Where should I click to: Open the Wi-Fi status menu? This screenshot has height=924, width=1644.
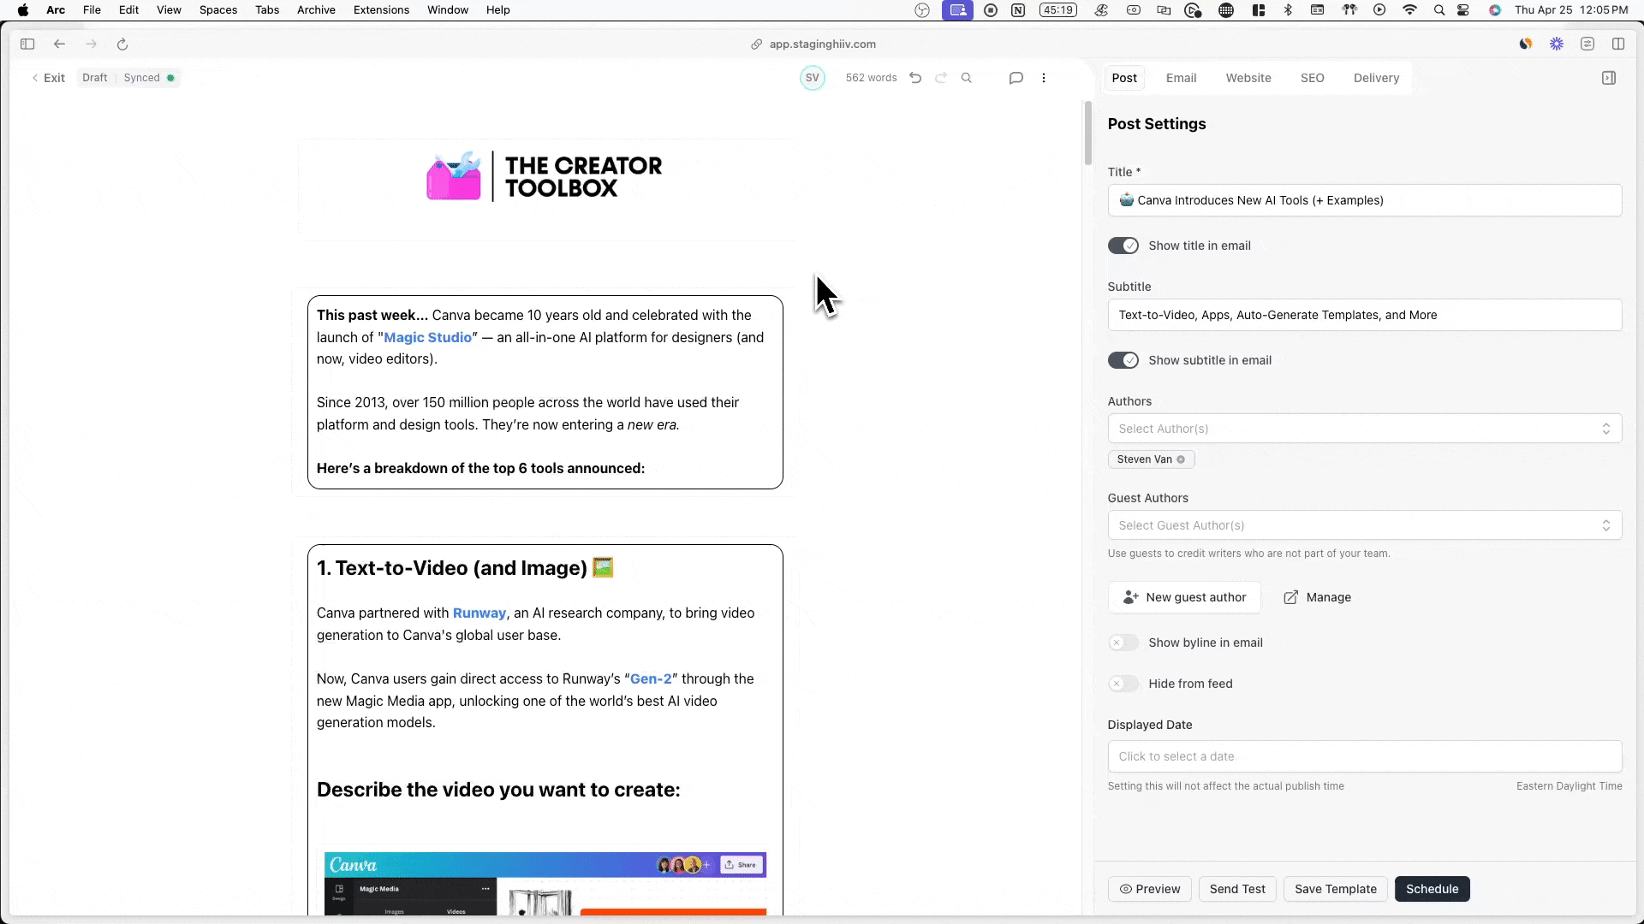(x=1409, y=10)
